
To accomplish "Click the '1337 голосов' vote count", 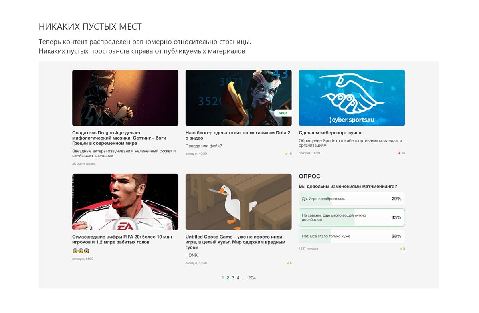I will (x=309, y=249).
